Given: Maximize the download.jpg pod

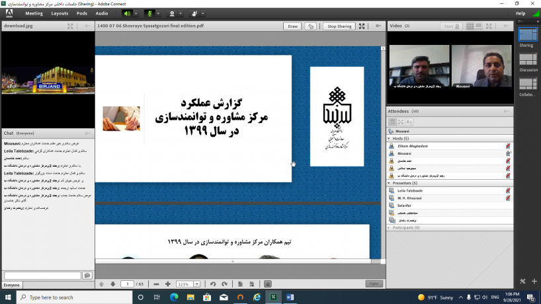Looking at the screenshot, I should click(70, 26).
